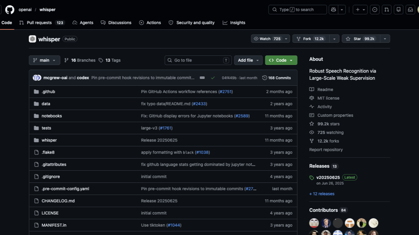The height and width of the screenshot is (235, 419).
Task: Open the mcgrew-oai author link
Action: (x=56, y=78)
